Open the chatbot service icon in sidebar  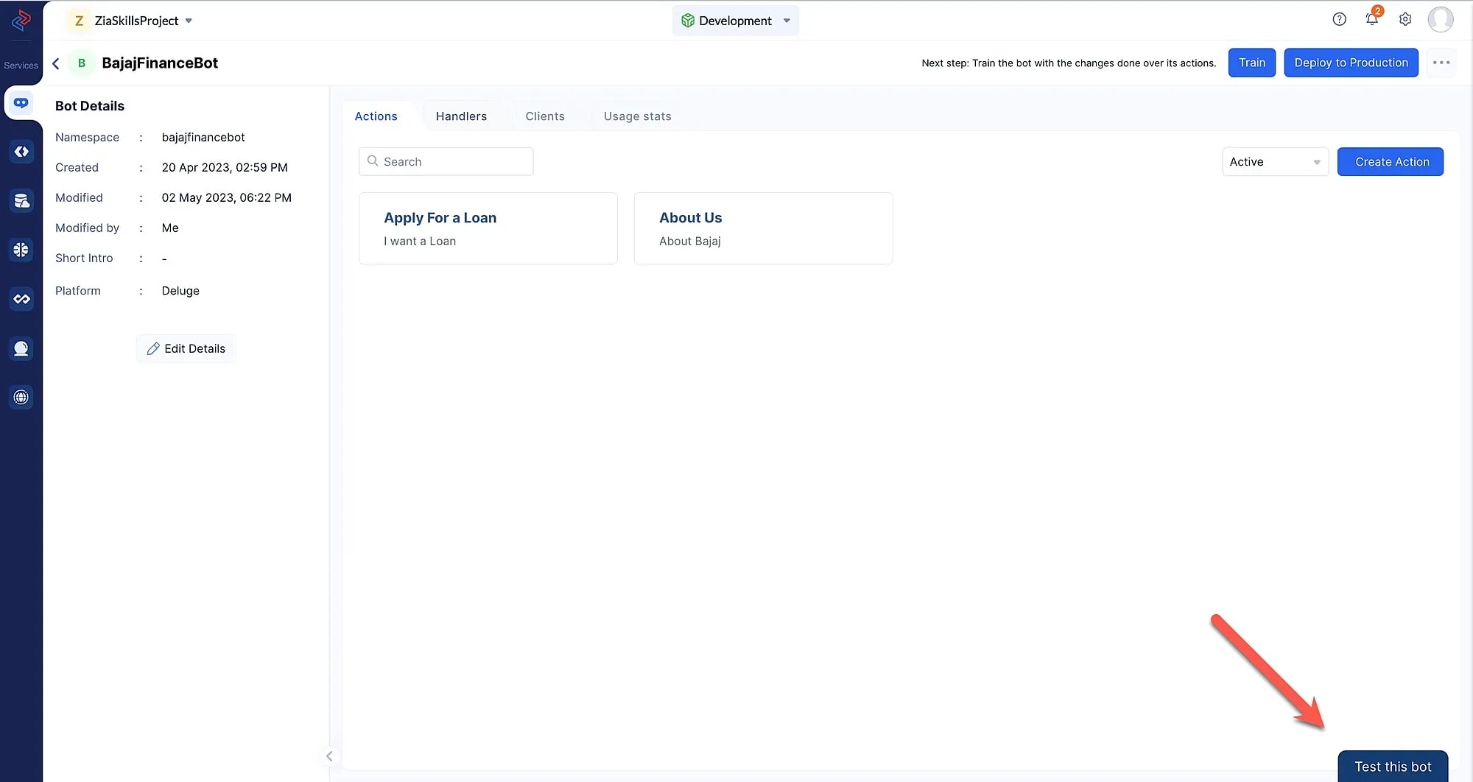[x=21, y=103]
